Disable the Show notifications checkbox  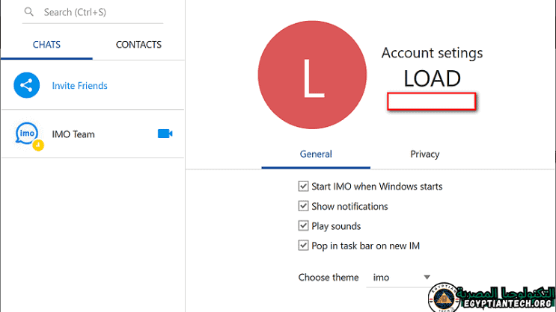click(x=303, y=206)
